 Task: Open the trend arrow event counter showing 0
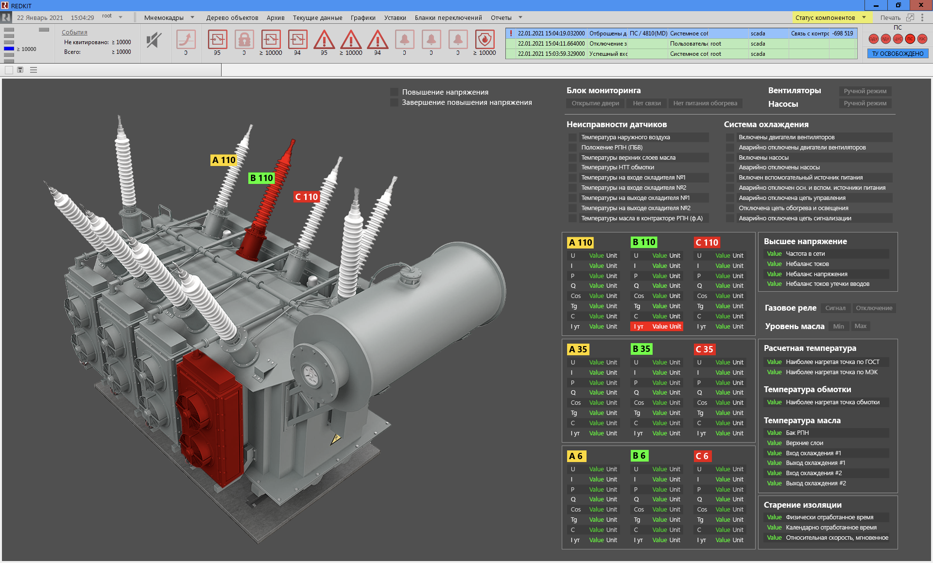click(x=186, y=39)
